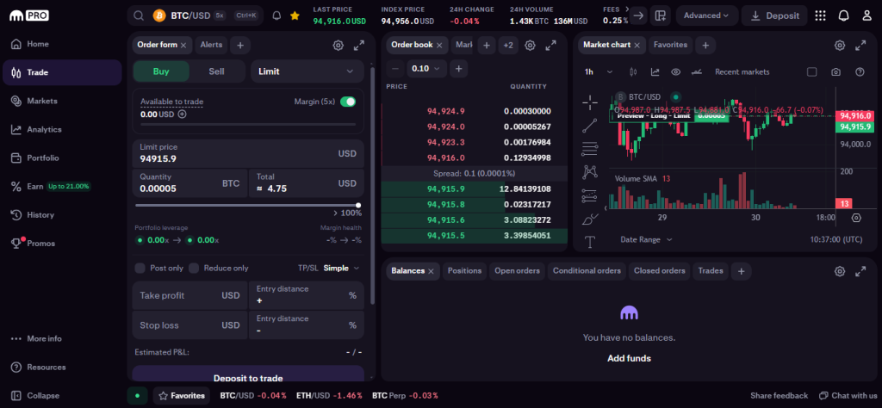Click the Limit price input field
Screen dimensions: 882x408
[x=248, y=153]
